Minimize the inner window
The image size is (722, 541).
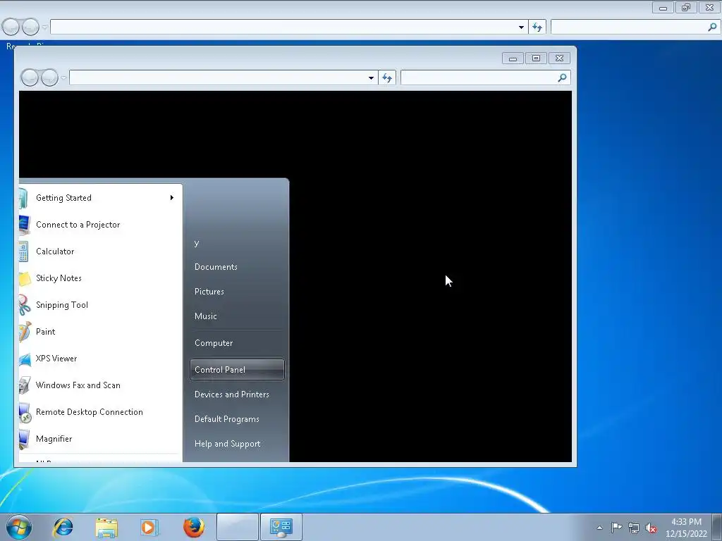513,58
